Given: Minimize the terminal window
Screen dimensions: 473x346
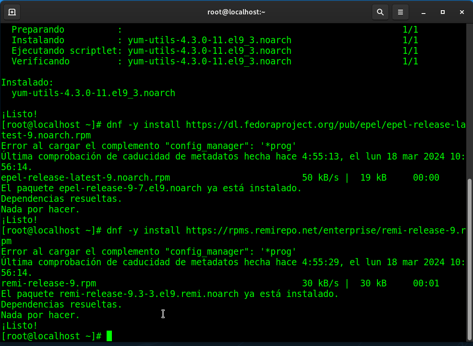Looking at the screenshot, I should pyautogui.click(x=424, y=12).
